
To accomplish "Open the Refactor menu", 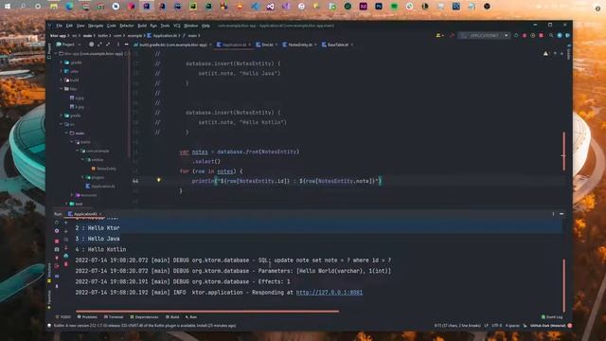I will tap(126, 26).
